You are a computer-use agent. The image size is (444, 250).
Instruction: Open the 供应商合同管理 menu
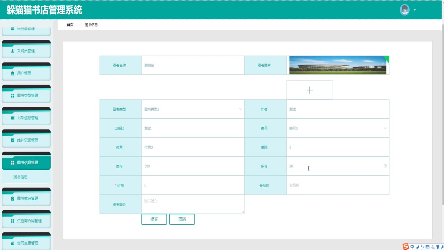pos(26,219)
